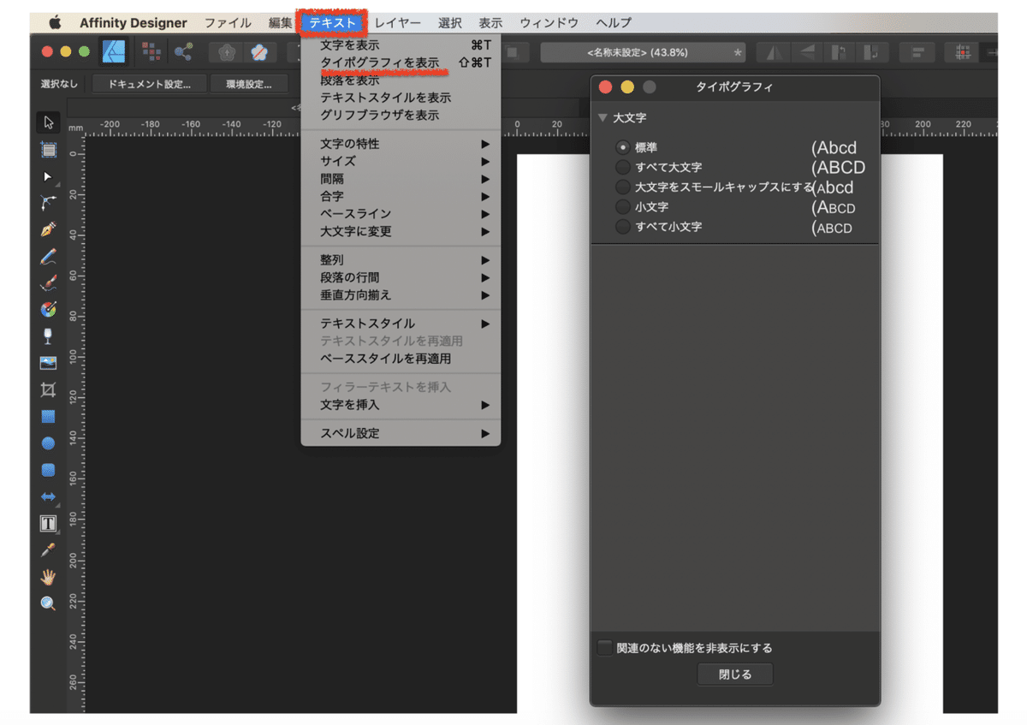Select the Move tool arrow
Image resolution: width=1027 pixels, height=725 pixels.
(x=48, y=123)
